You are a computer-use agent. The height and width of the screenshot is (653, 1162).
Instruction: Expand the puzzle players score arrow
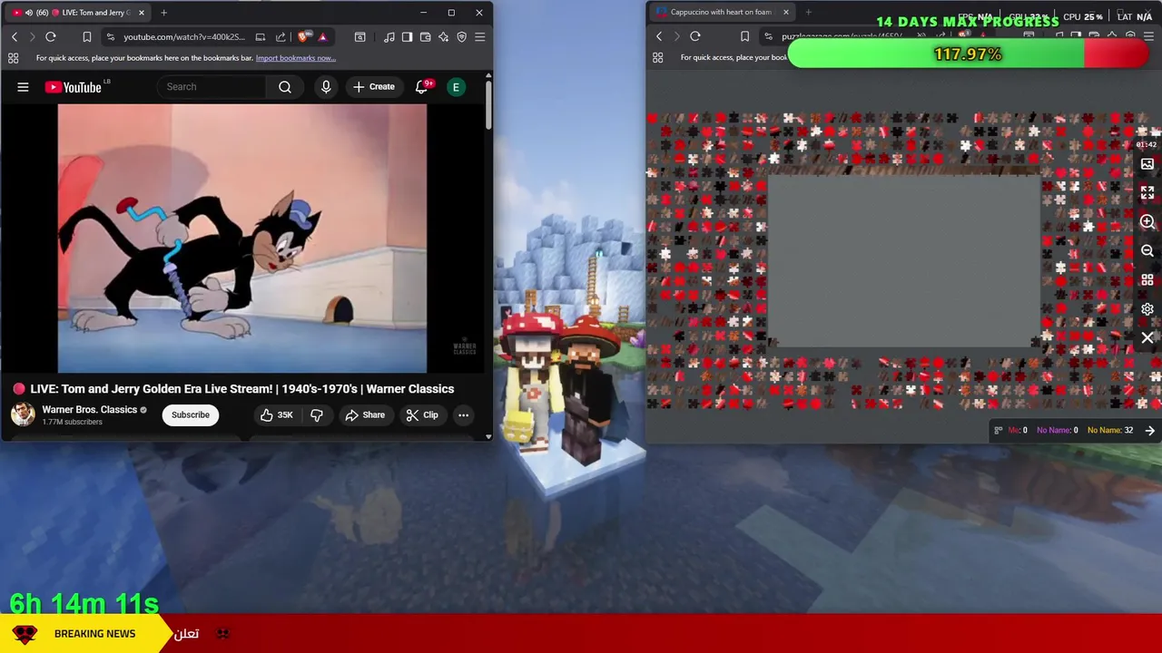click(x=1150, y=431)
